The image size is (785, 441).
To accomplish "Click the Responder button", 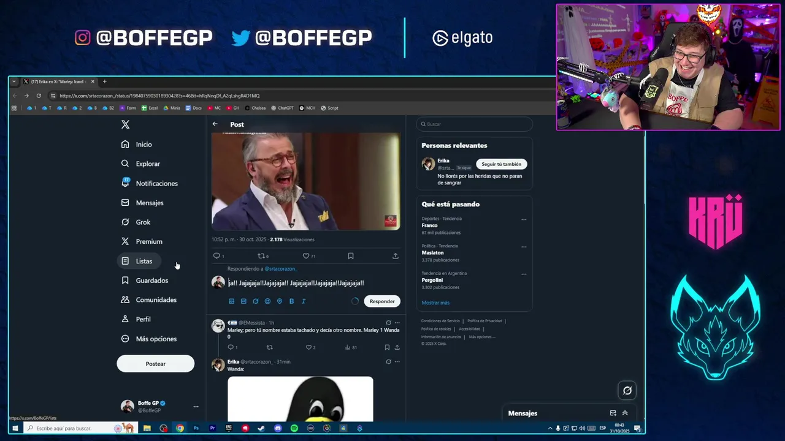I will [x=382, y=301].
